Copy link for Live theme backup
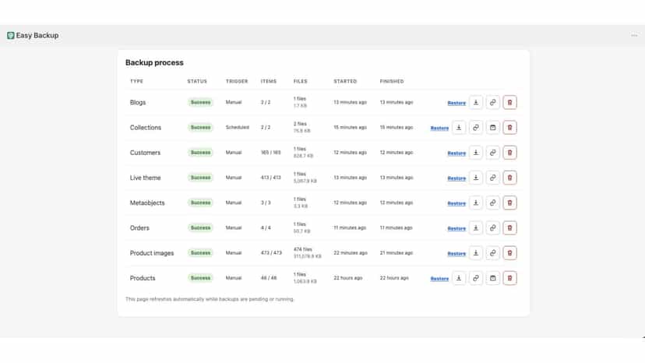The width and height of the screenshot is (645, 363). click(x=492, y=178)
